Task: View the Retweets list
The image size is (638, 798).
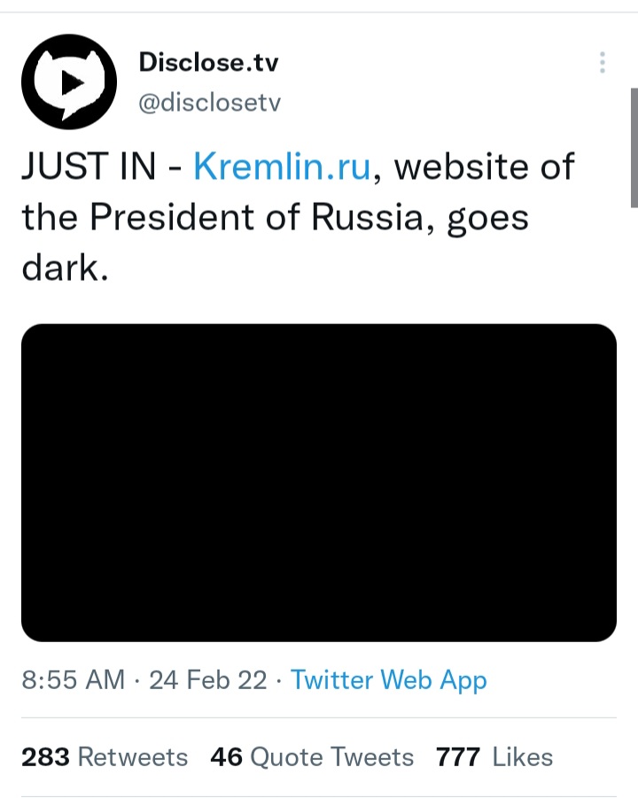Action: pos(105,756)
